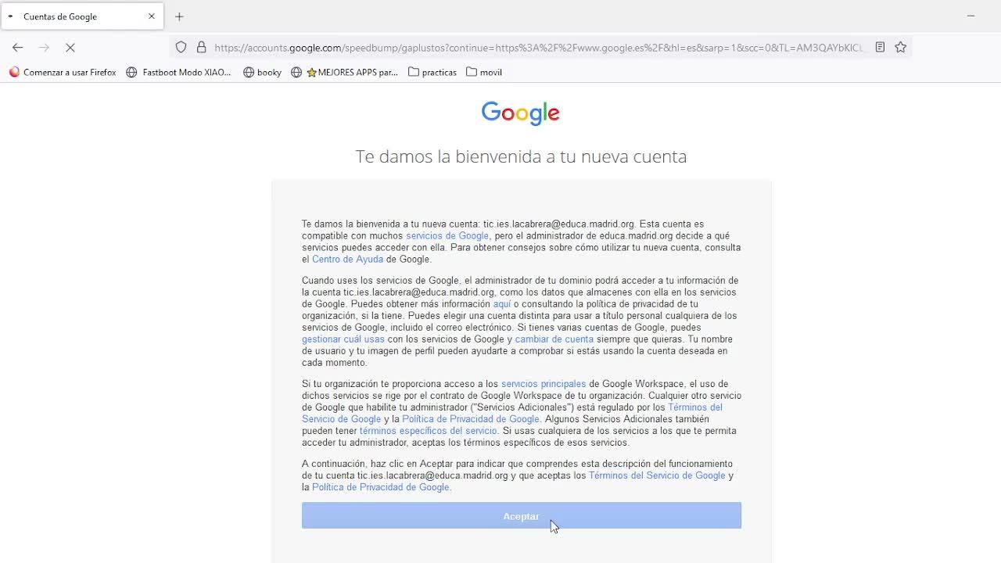
Task: Minimize the Firefox window
Action: pos(971,16)
